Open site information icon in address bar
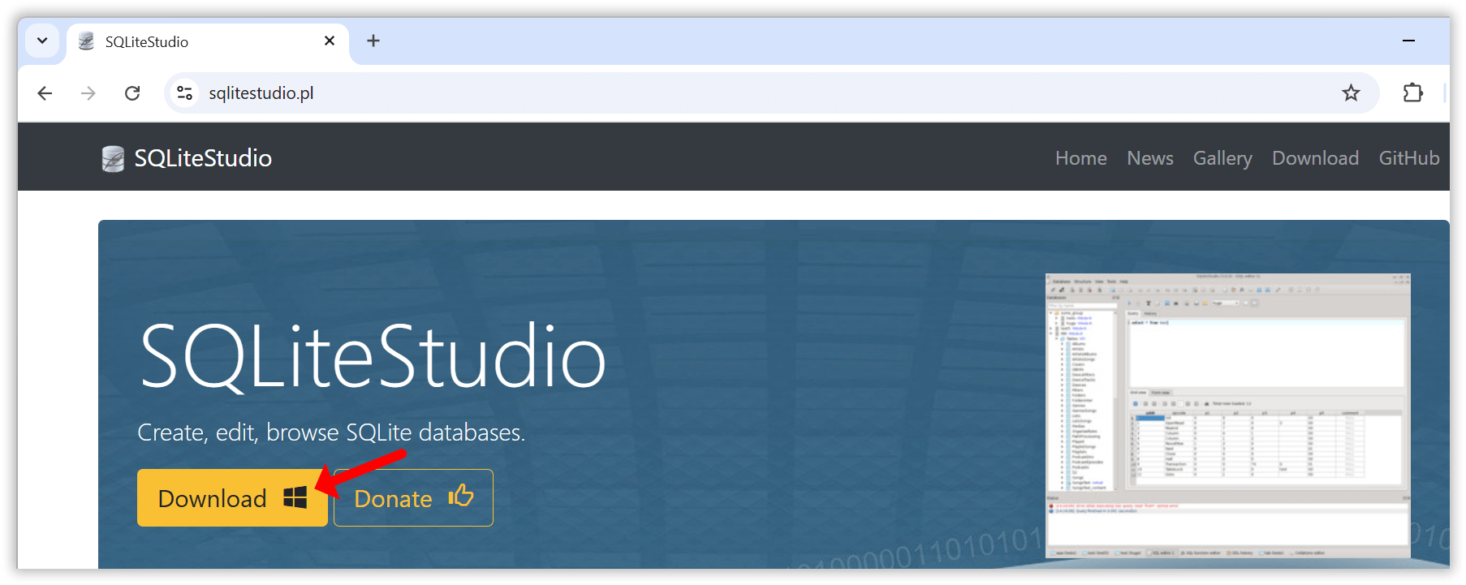This screenshot has height=585, width=1466. (185, 93)
